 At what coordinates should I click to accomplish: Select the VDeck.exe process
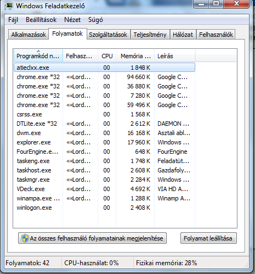105,189
